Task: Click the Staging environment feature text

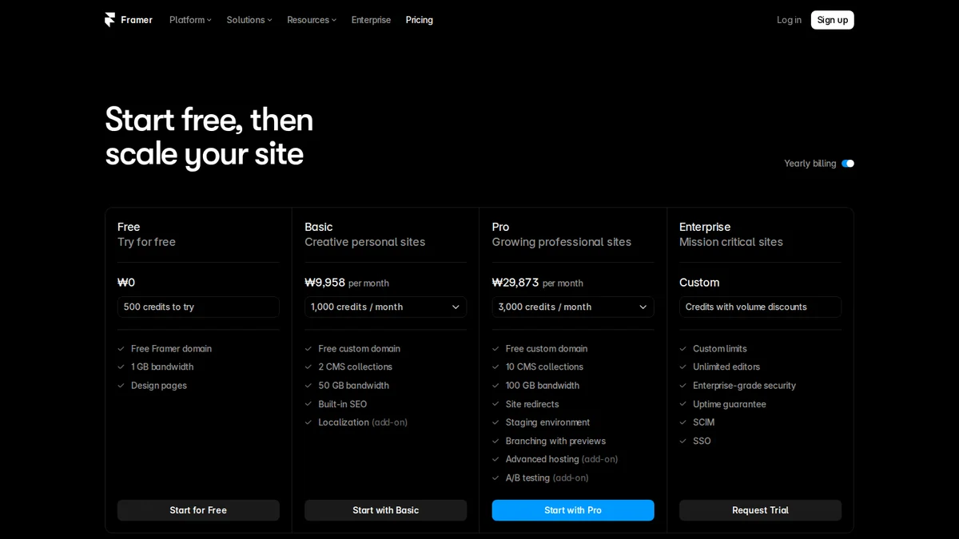Action: [x=548, y=422]
